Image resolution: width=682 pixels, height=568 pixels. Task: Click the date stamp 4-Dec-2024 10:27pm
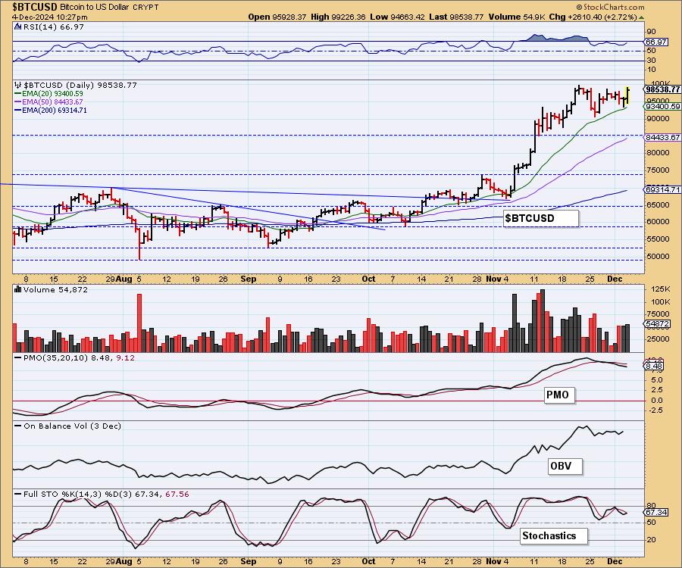click(49, 17)
